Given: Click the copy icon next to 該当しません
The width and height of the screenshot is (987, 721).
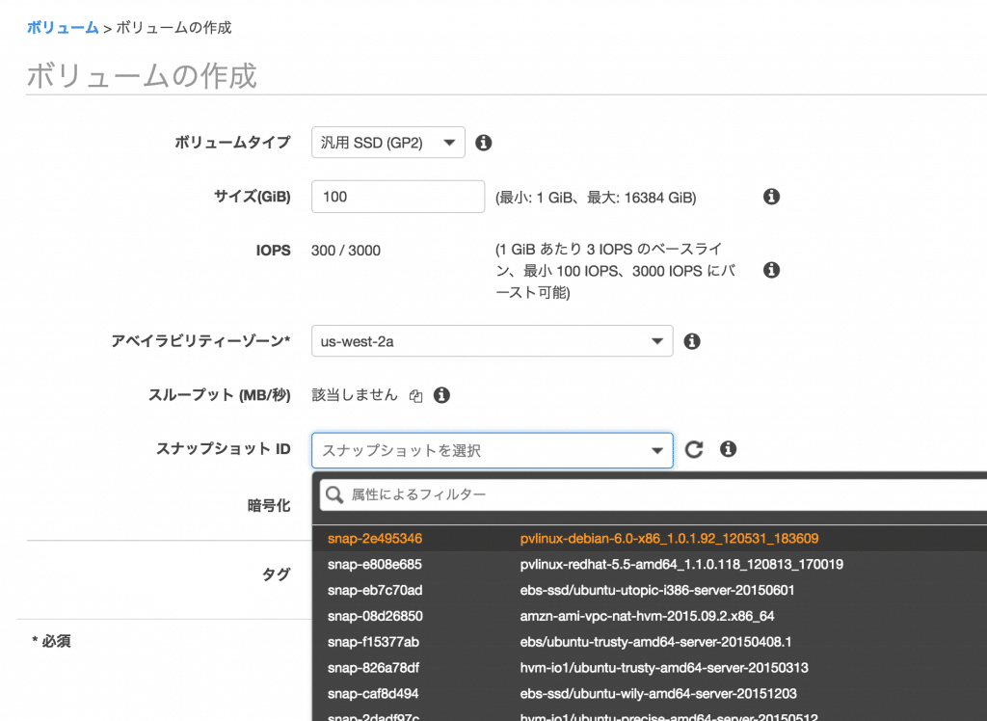Looking at the screenshot, I should coord(415,395).
